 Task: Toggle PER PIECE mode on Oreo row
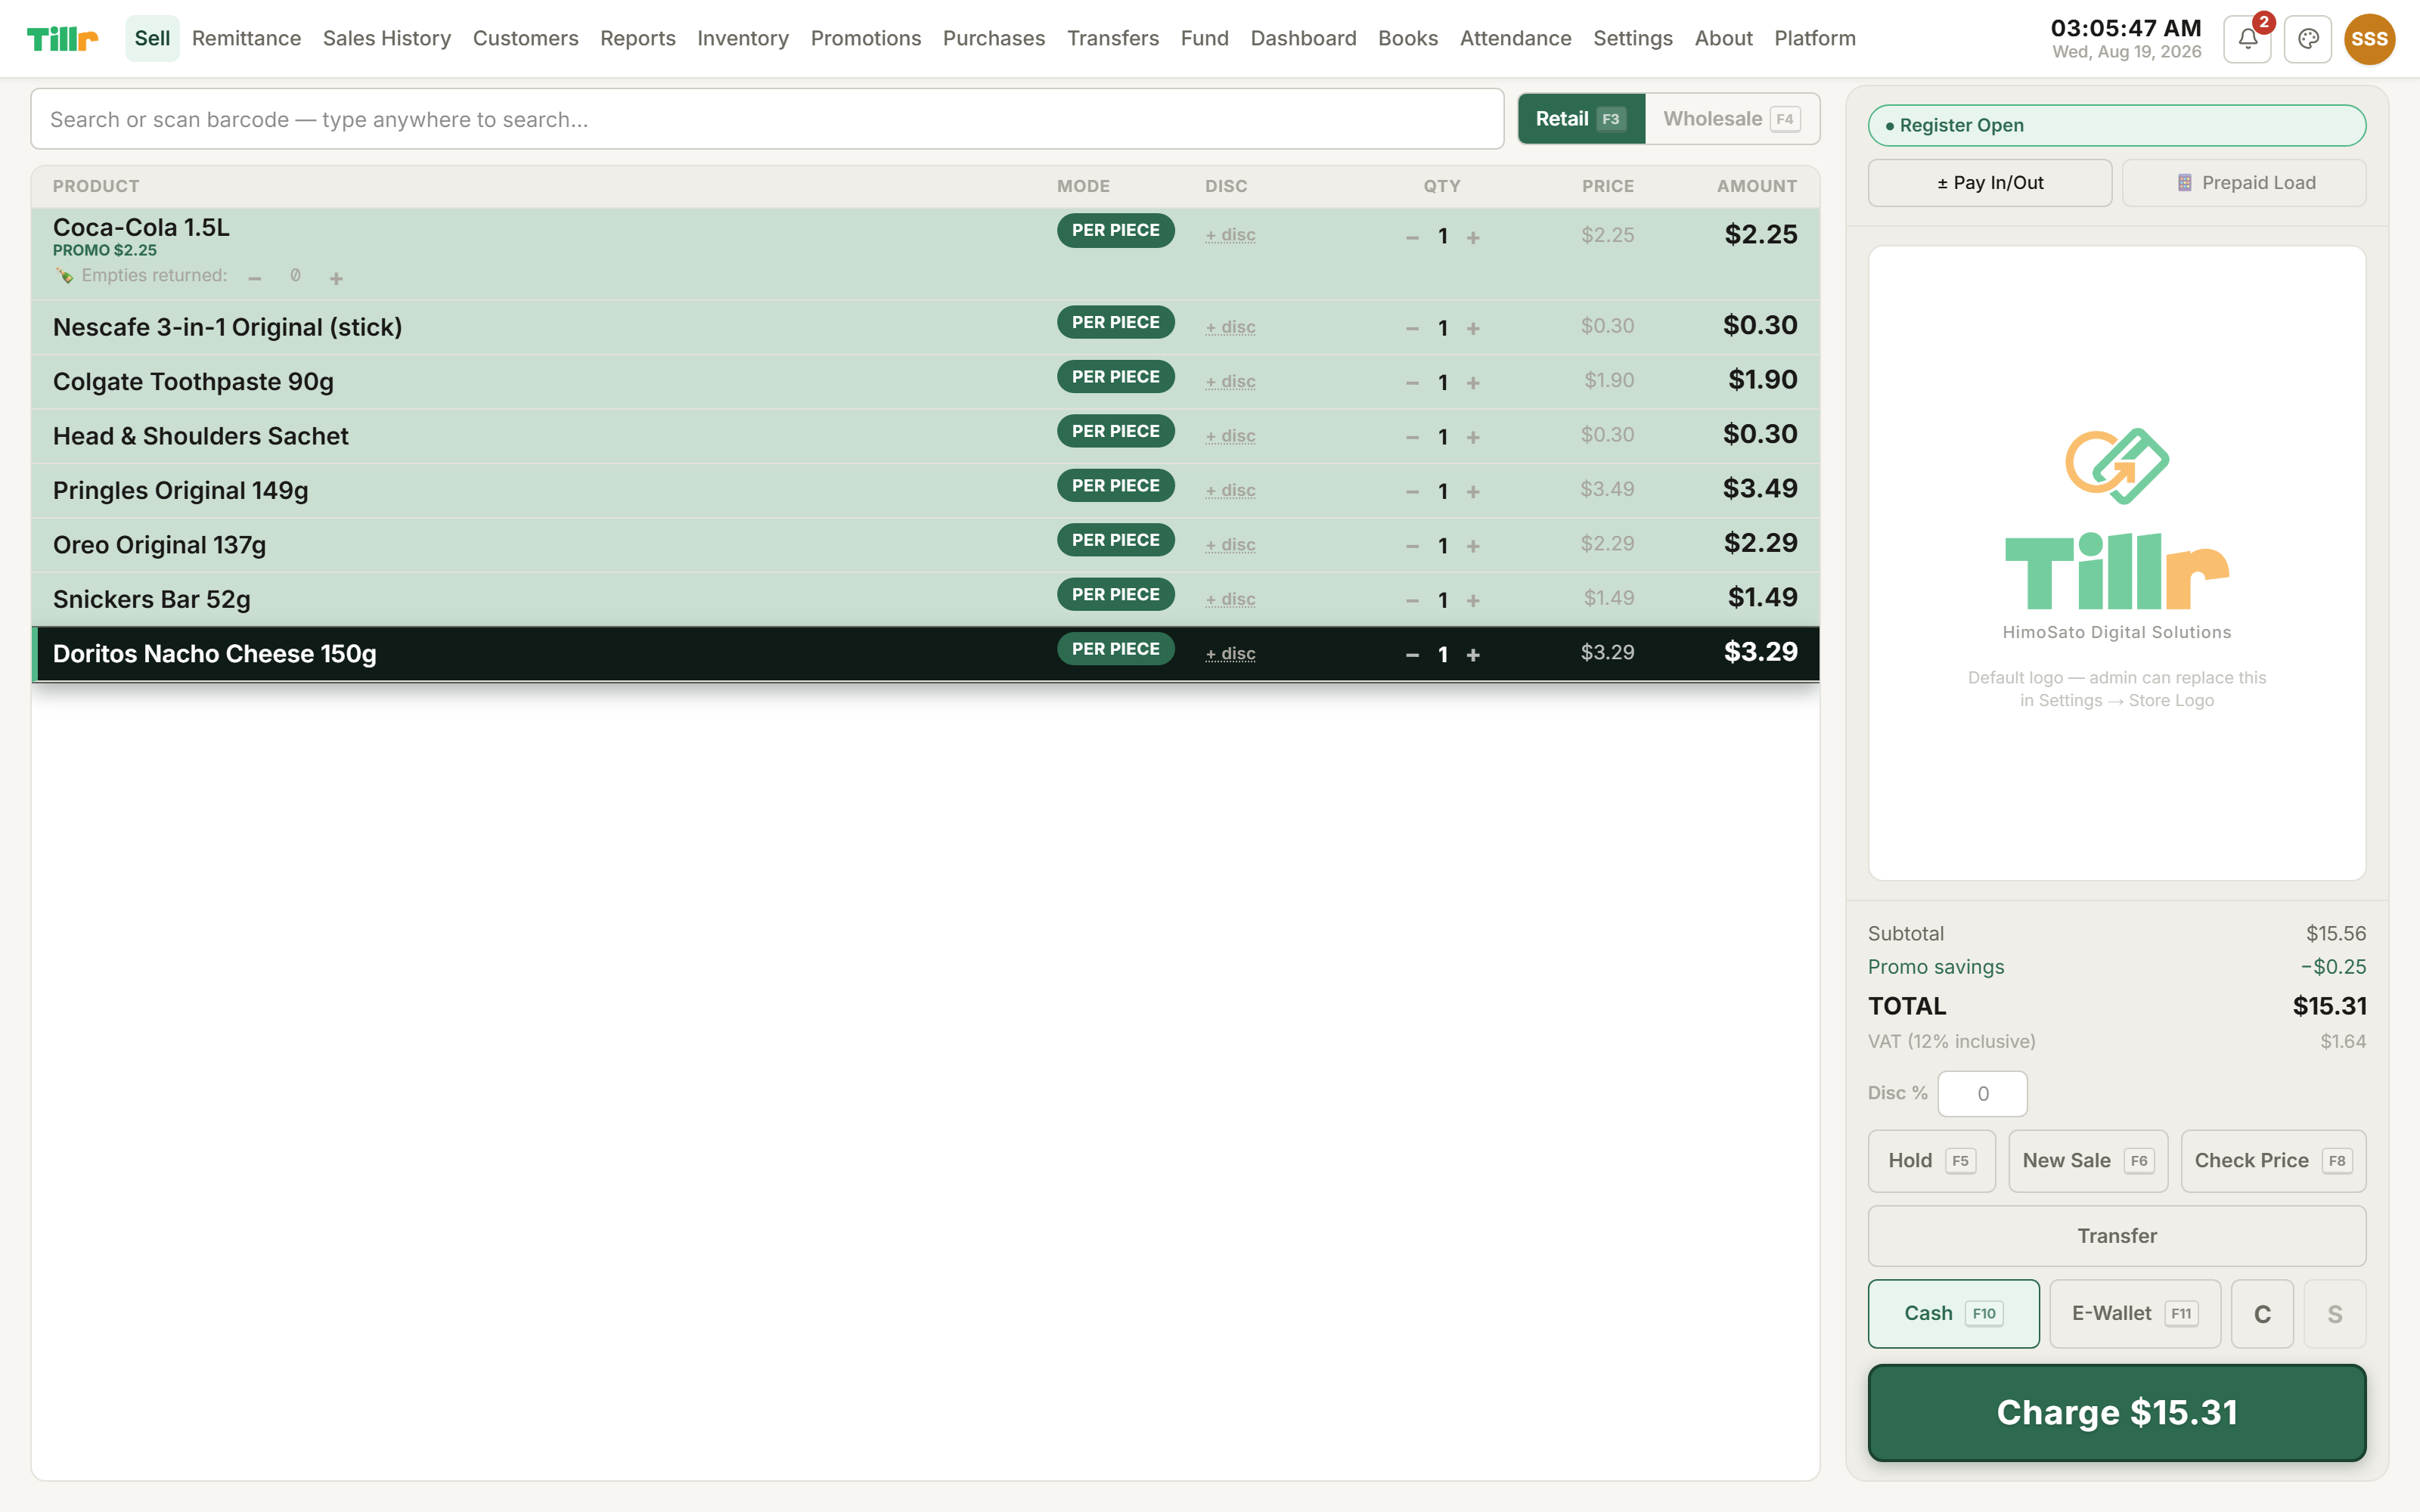pos(1115,540)
